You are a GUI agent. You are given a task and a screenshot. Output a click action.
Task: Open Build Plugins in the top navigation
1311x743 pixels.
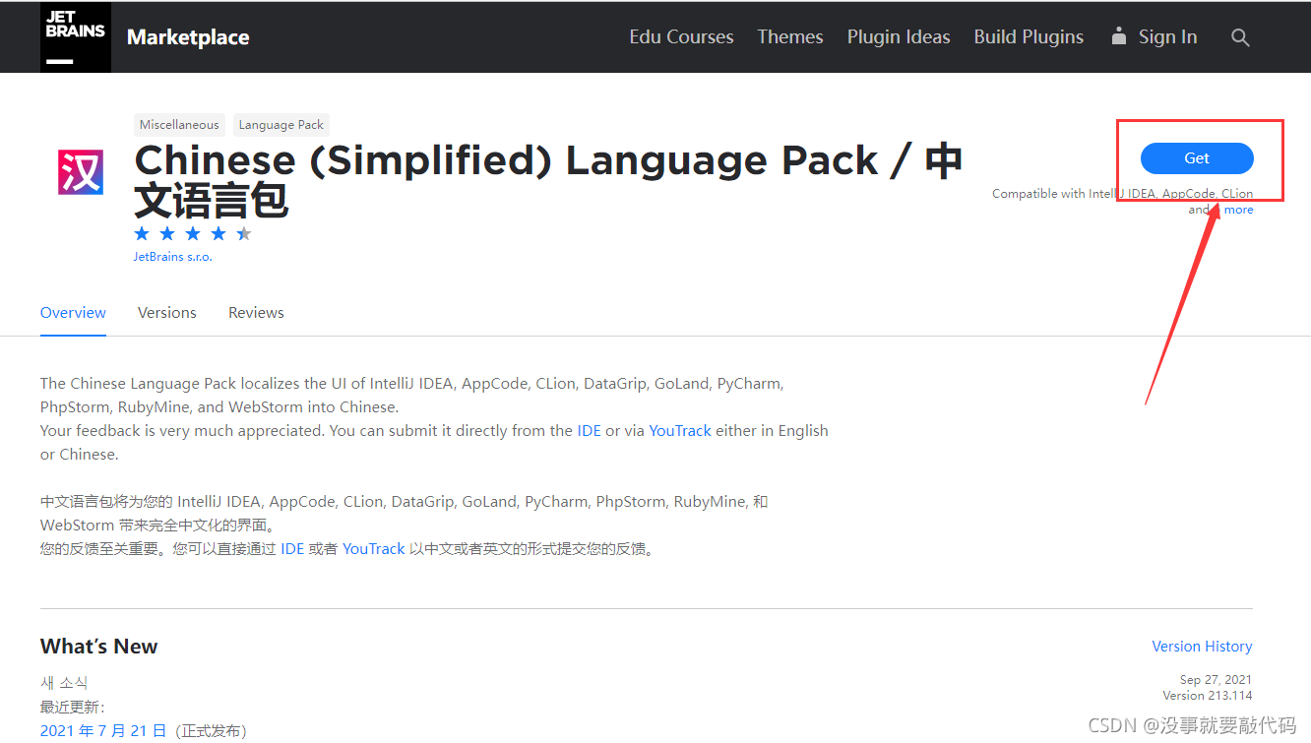(1029, 37)
